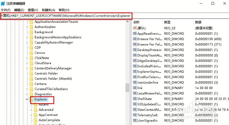229x125 pixels.
Task: Select the TelemetrySalt value name
Action: [147, 115]
